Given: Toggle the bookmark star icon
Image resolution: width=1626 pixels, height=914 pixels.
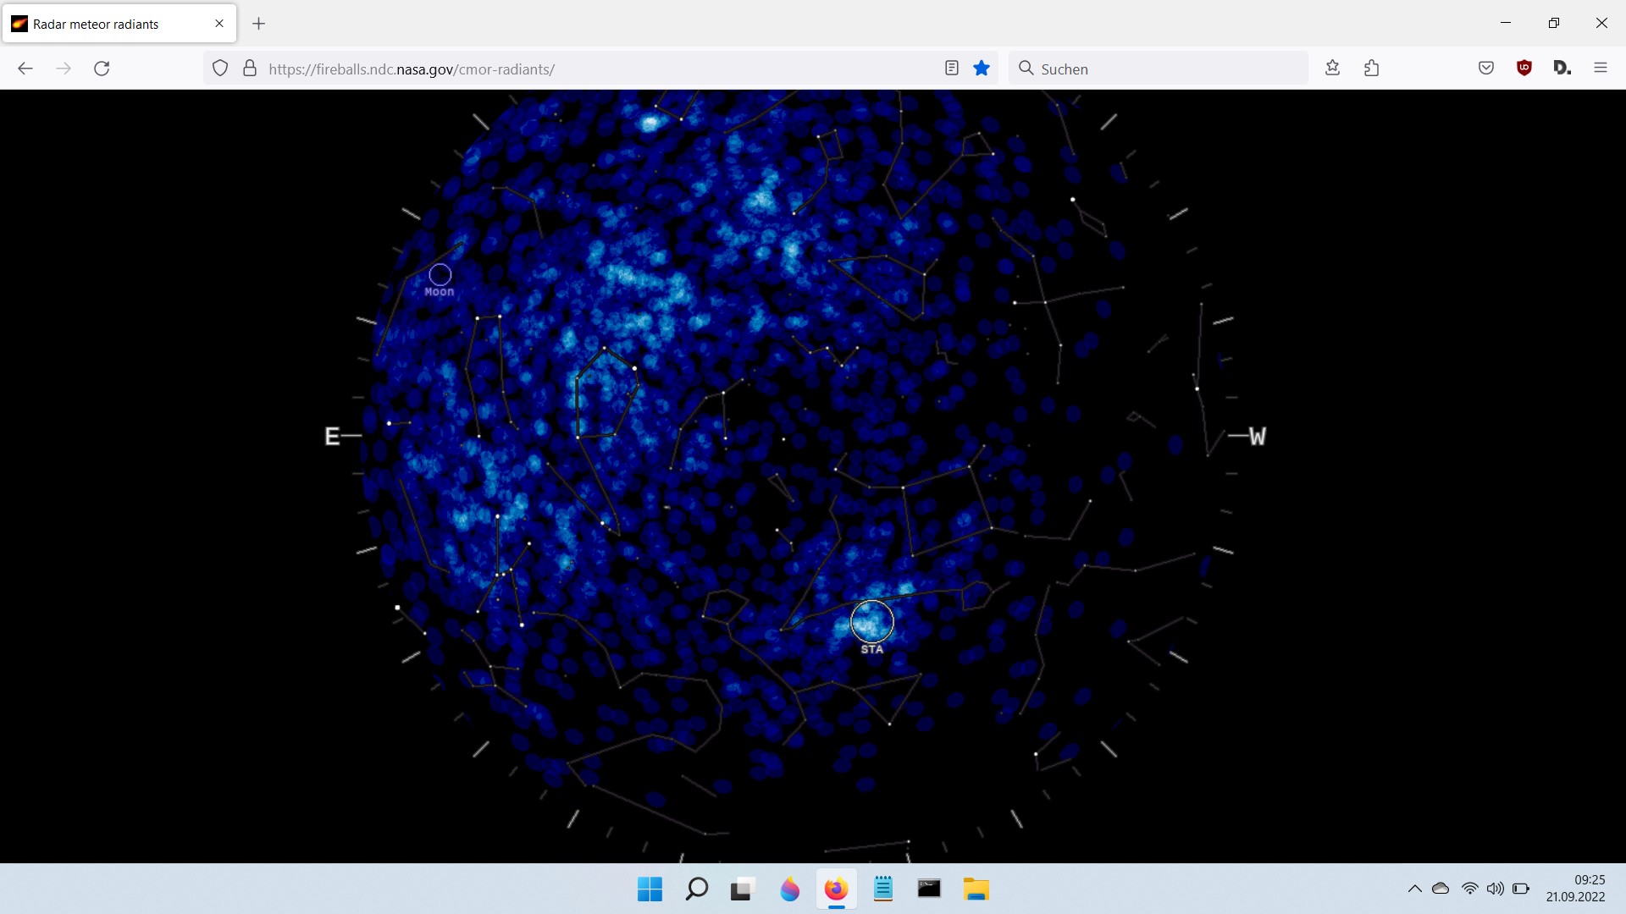Looking at the screenshot, I should [x=982, y=69].
